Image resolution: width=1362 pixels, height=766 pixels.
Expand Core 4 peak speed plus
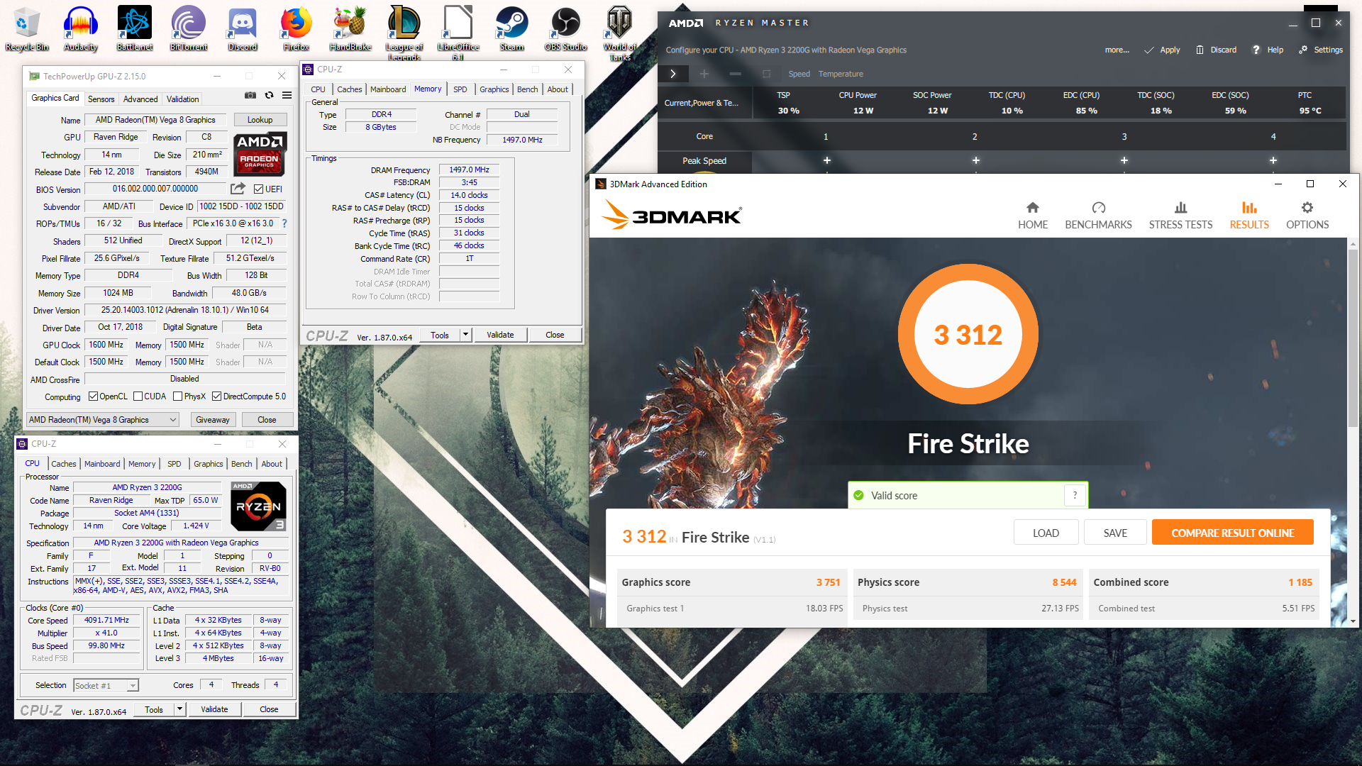[x=1273, y=161]
